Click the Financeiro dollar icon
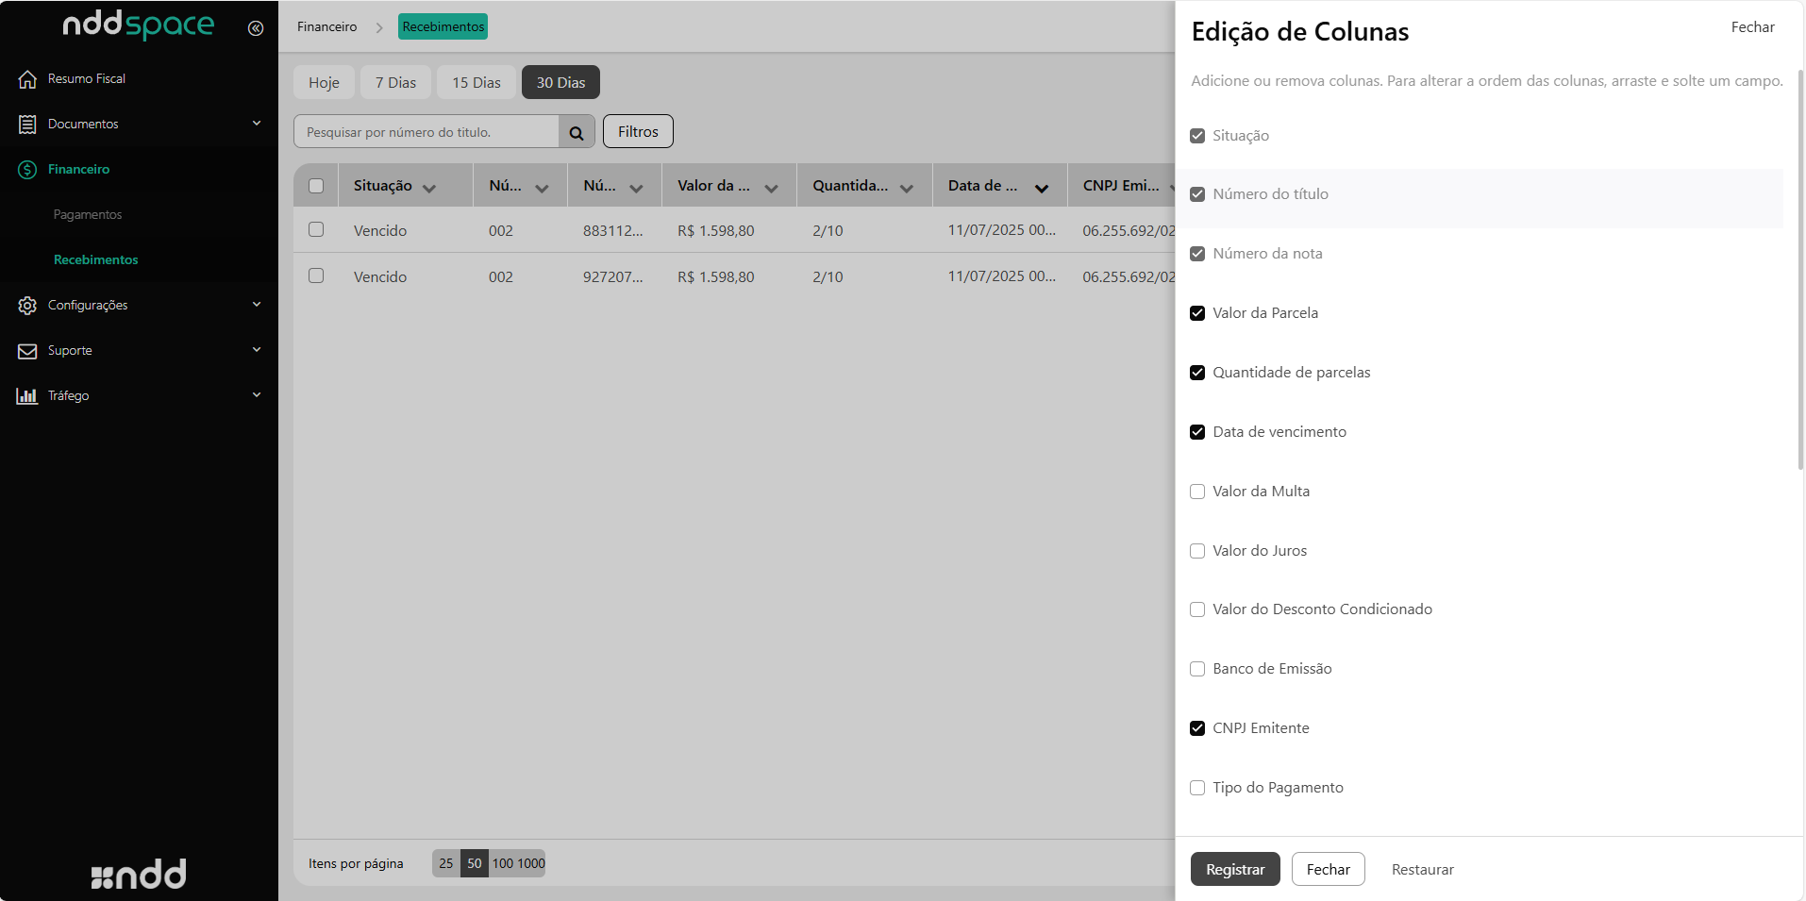 pyautogui.click(x=27, y=170)
